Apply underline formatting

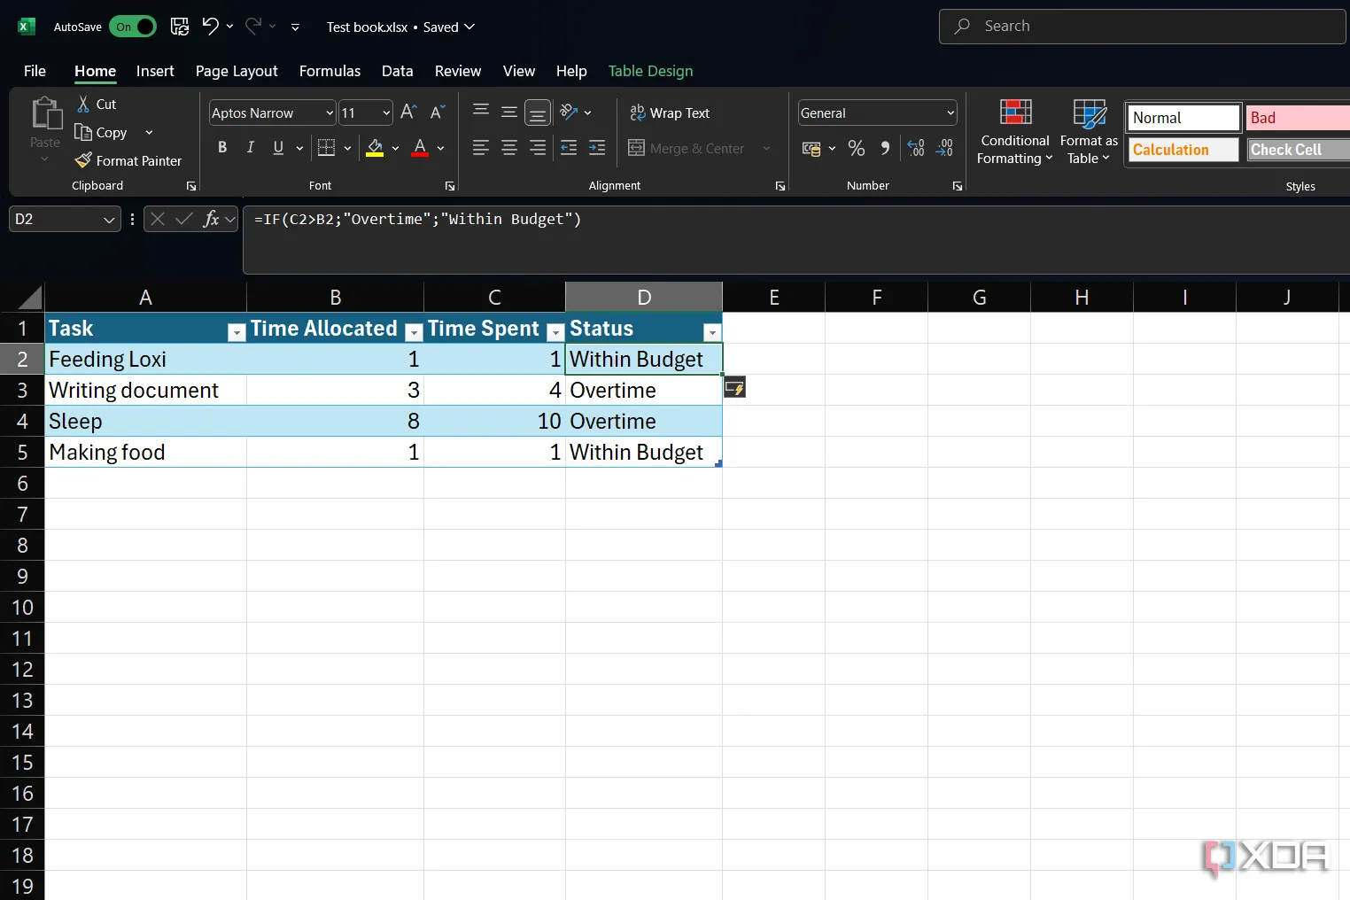pos(278,148)
